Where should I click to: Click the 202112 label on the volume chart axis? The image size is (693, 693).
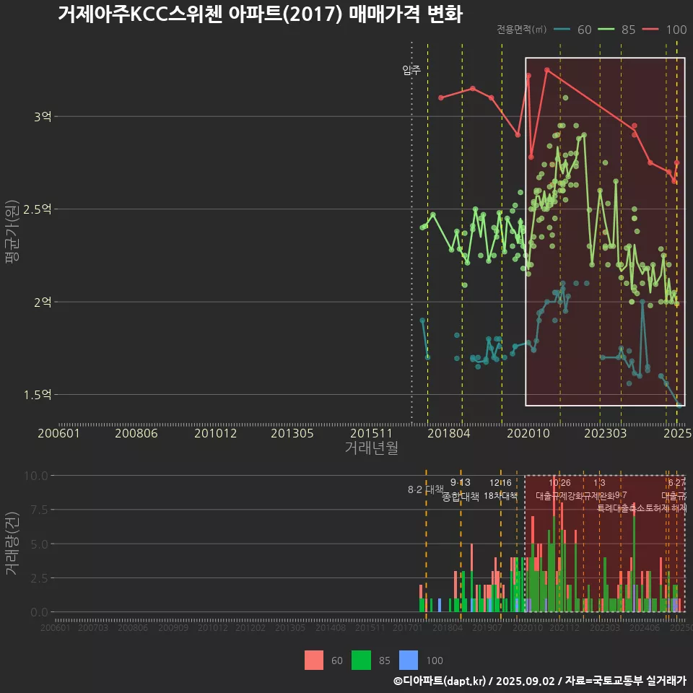click(565, 627)
